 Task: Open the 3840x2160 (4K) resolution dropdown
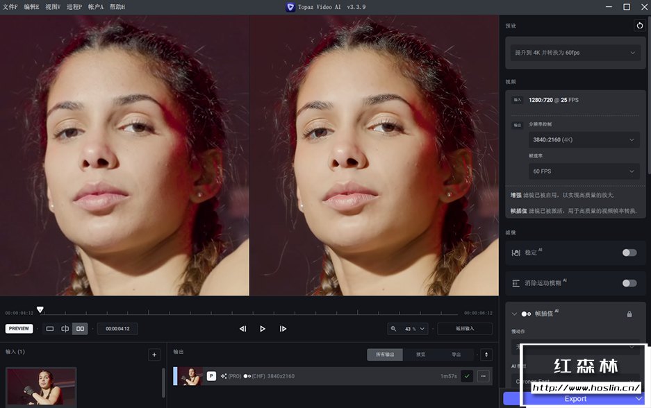(x=584, y=139)
